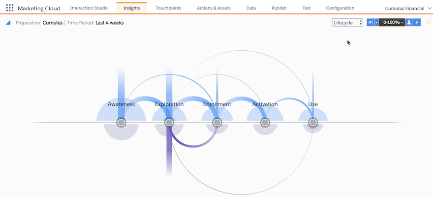Select the Activation stage node circle
433x197 pixels.
pos(265,123)
